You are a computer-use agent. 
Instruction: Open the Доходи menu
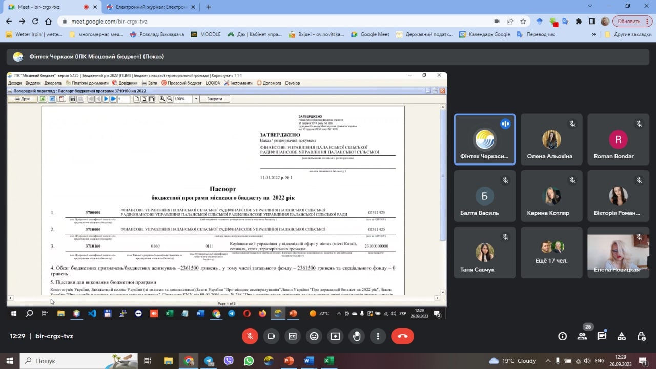click(x=15, y=83)
